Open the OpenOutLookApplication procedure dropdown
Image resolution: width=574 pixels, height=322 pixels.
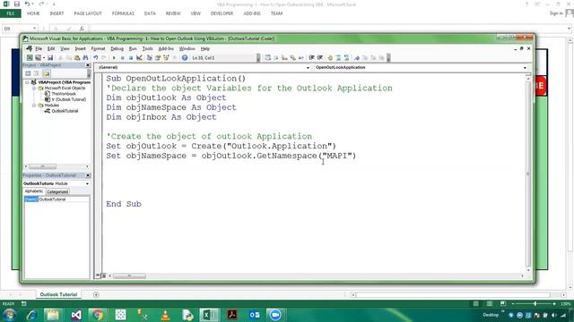[x=525, y=68]
